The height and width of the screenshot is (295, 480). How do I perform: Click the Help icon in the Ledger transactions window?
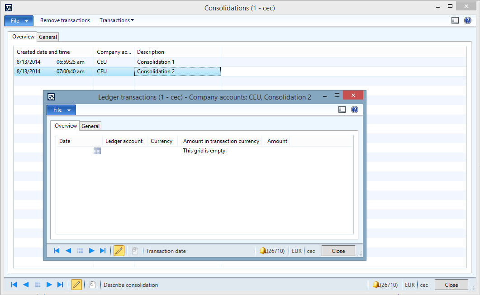point(355,109)
